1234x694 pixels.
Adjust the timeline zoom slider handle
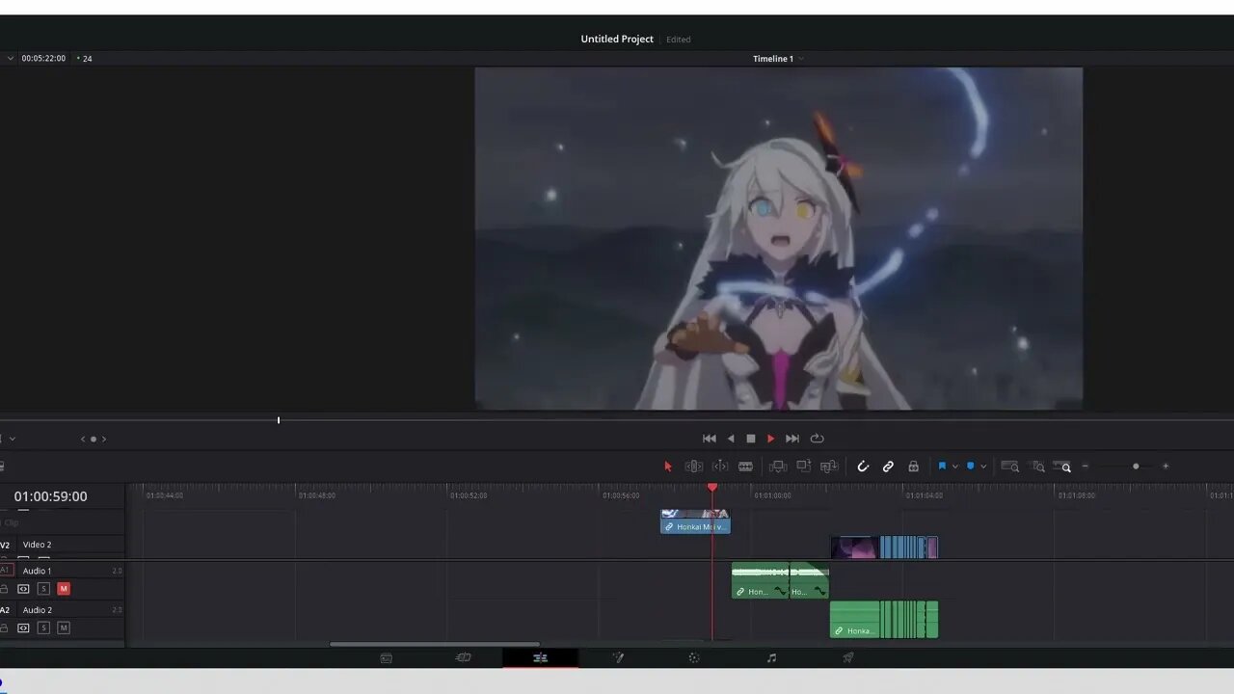click(1136, 467)
